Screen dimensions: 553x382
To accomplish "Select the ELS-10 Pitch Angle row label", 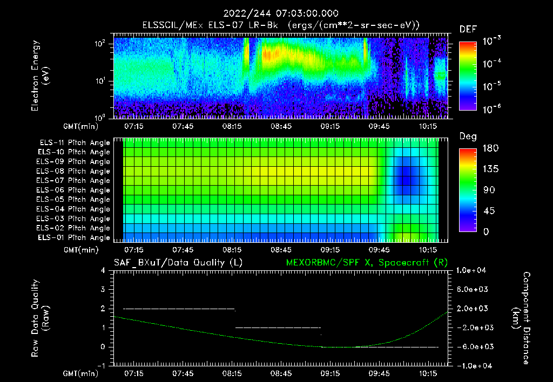I will pyautogui.click(x=74, y=152).
